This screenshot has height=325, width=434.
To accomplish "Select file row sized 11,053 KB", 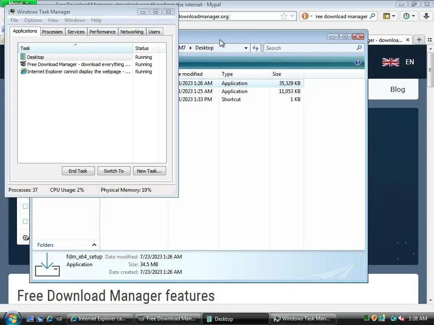I will coord(241,91).
